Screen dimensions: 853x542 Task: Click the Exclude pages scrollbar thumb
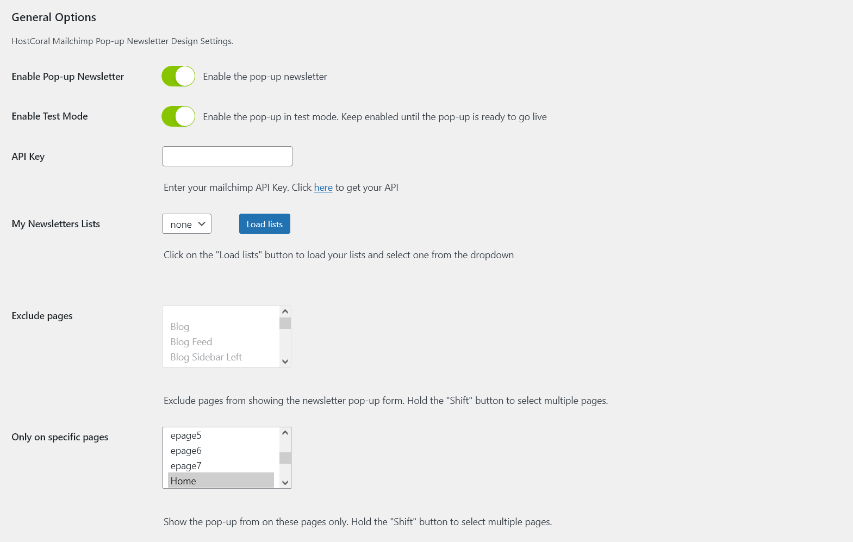(x=285, y=323)
